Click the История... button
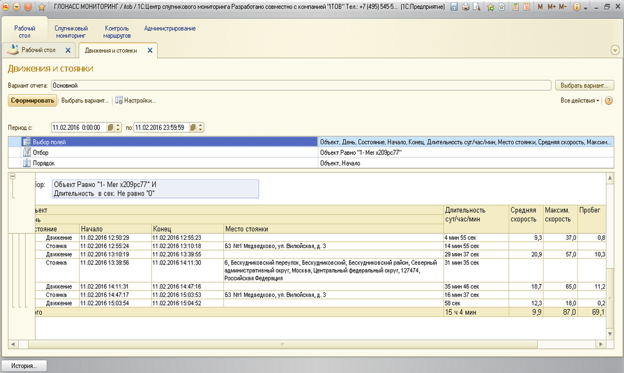The height and width of the screenshot is (373, 624). [x=24, y=366]
